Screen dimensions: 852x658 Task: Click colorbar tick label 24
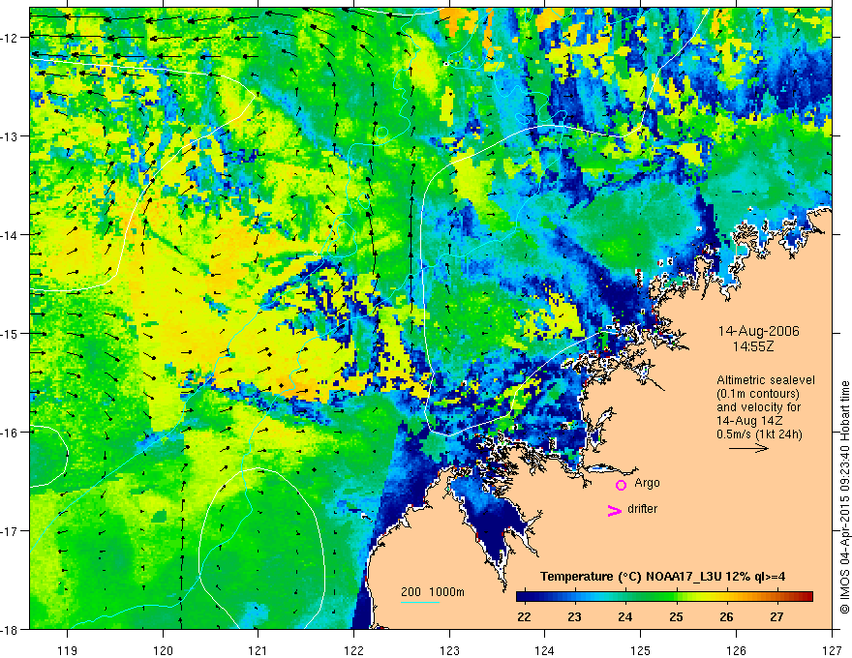[625, 617]
